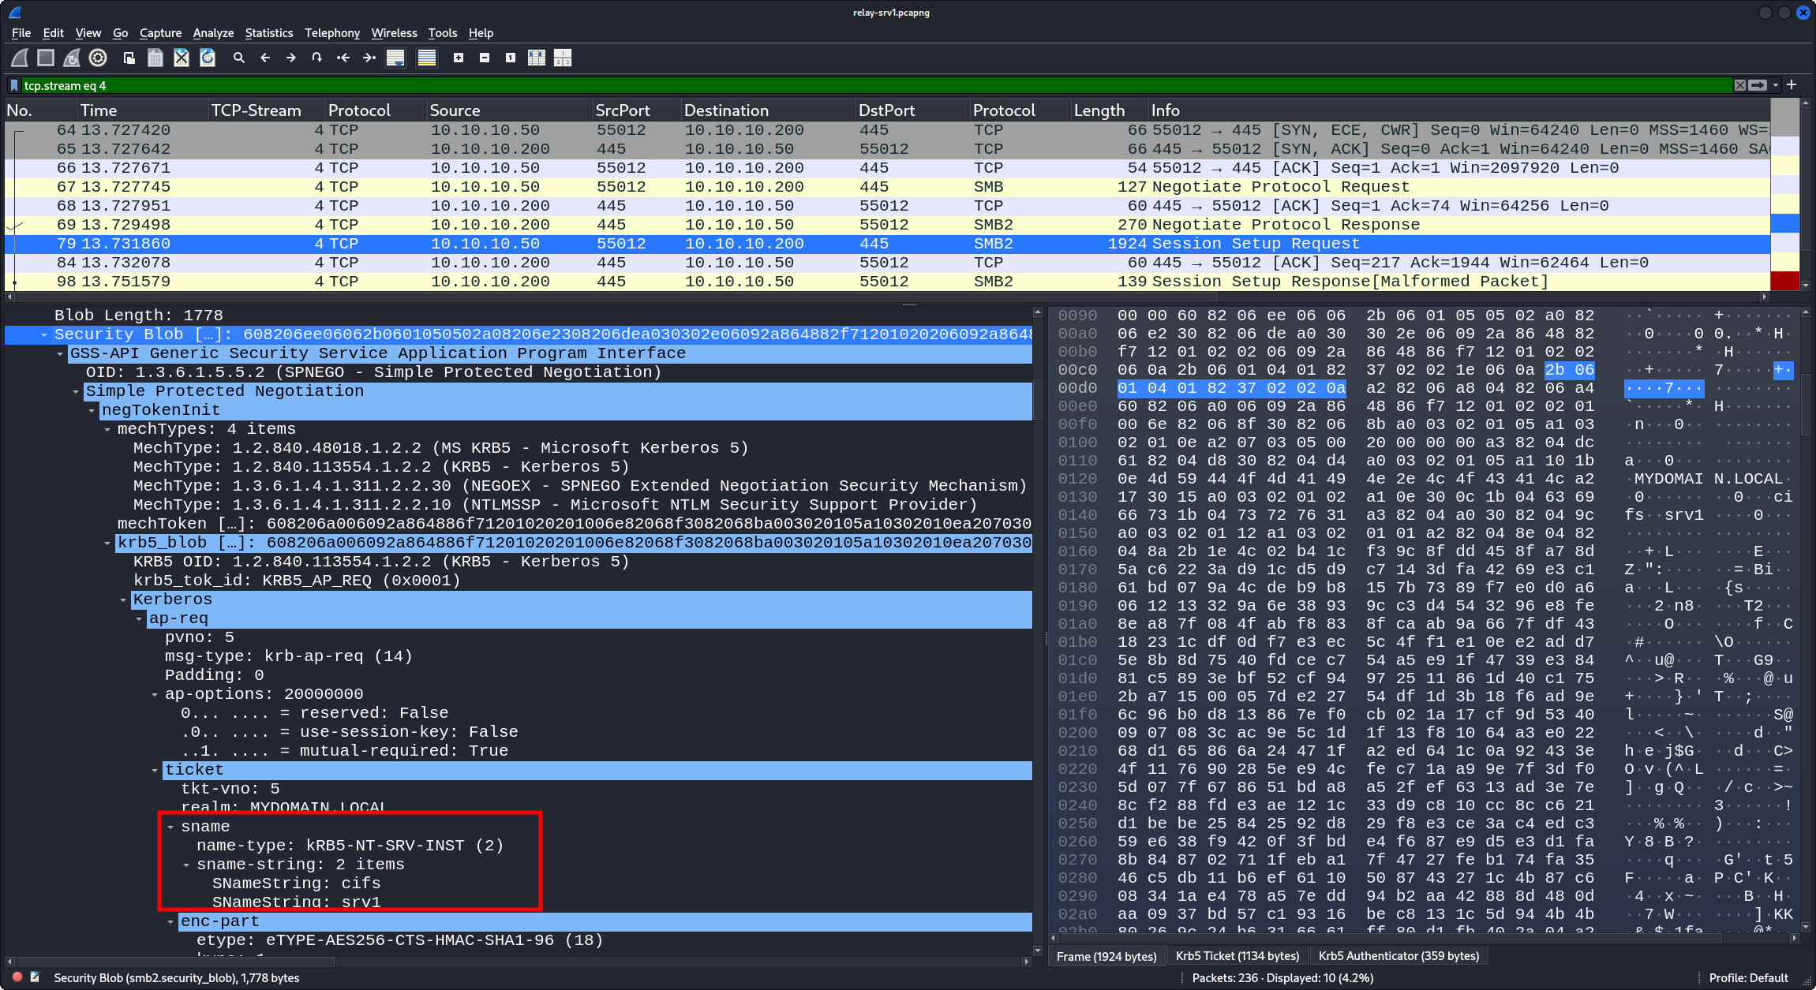The width and height of the screenshot is (1816, 990).
Task: Stop the capture using the square icon
Action: click(46, 58)
